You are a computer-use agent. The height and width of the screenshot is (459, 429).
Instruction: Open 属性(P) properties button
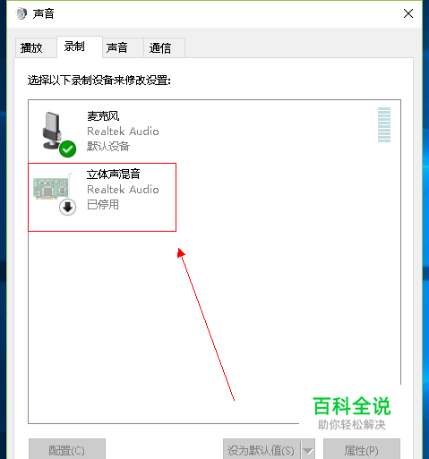tap(362, 450)
